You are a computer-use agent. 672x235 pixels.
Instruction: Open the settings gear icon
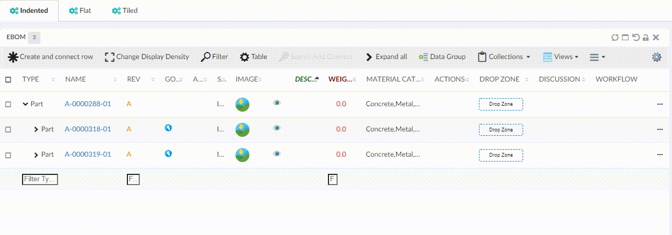[656, 57]
